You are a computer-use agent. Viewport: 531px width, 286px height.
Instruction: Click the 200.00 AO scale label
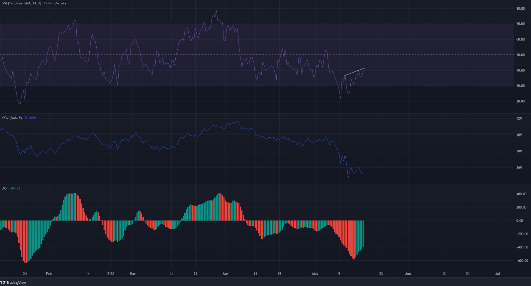(x=521, y=207)
